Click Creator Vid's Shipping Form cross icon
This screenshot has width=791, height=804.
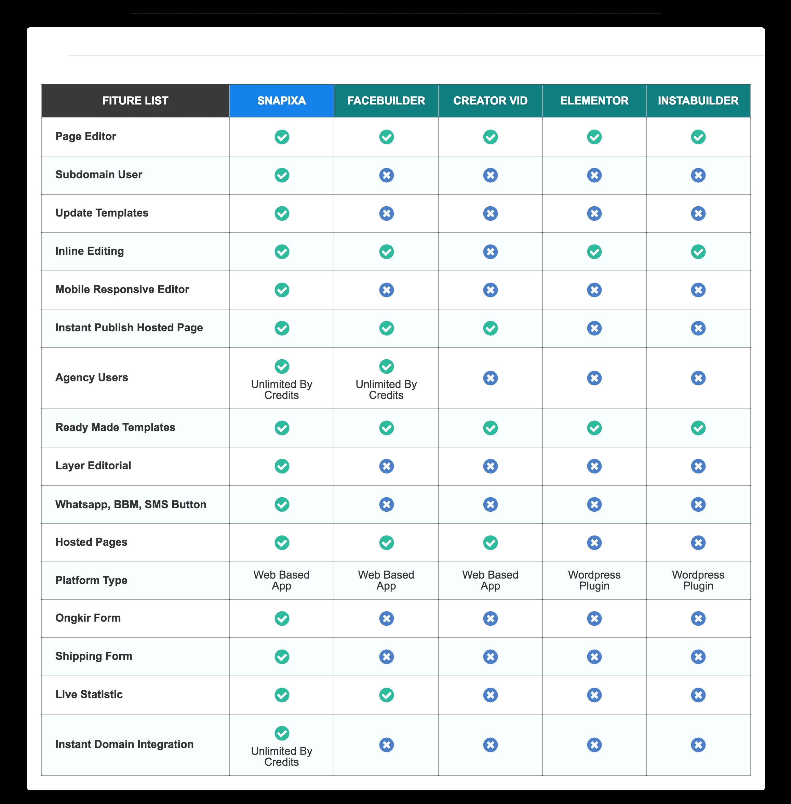[490, 657]
